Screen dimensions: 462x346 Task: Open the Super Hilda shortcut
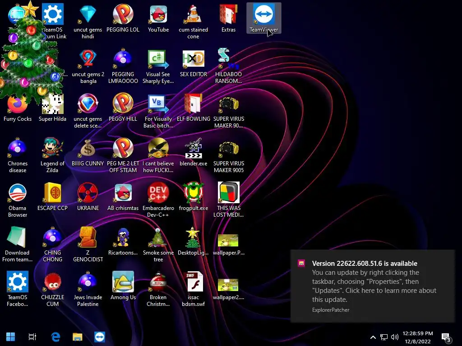(52, 107)
